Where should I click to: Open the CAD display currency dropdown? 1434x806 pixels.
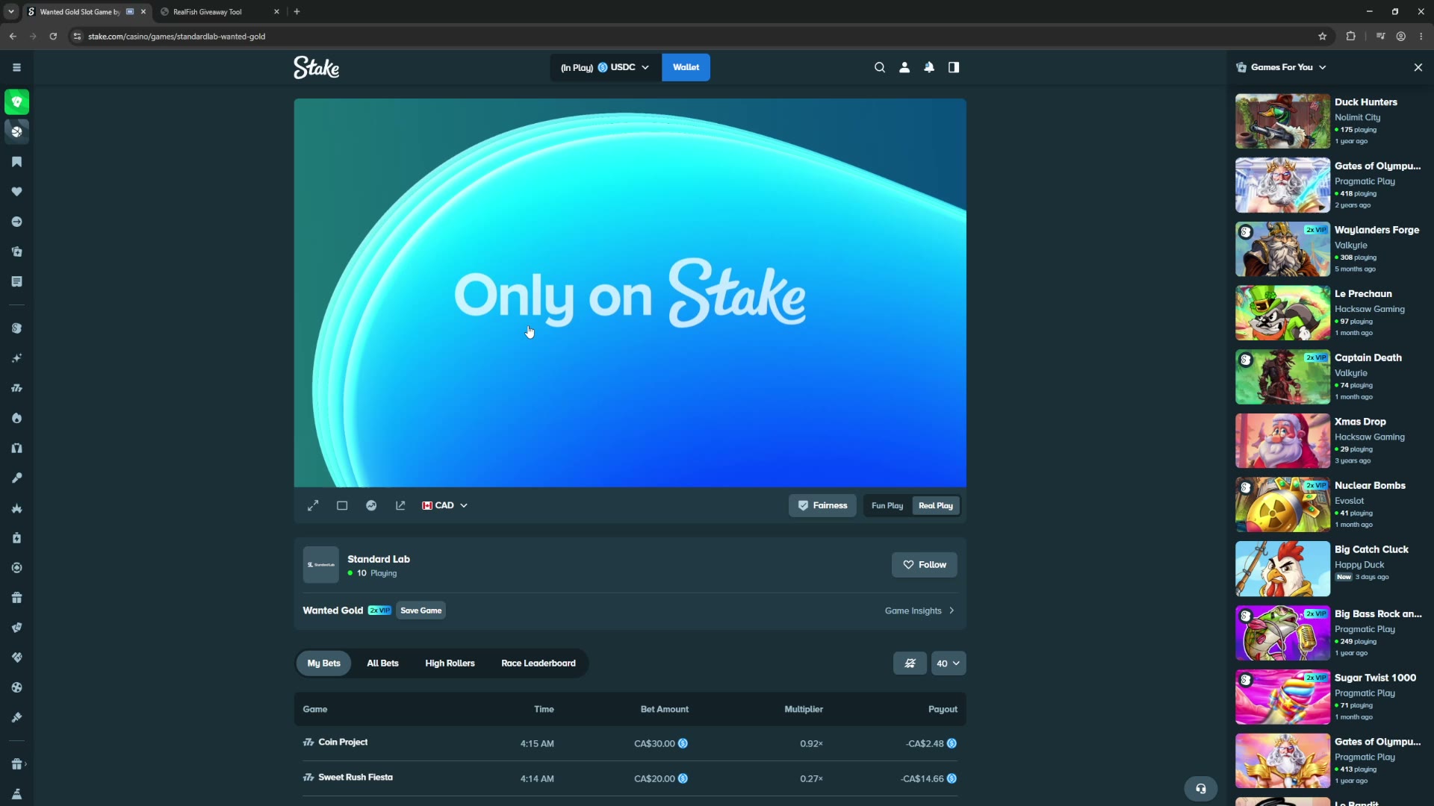click(444, 505)
